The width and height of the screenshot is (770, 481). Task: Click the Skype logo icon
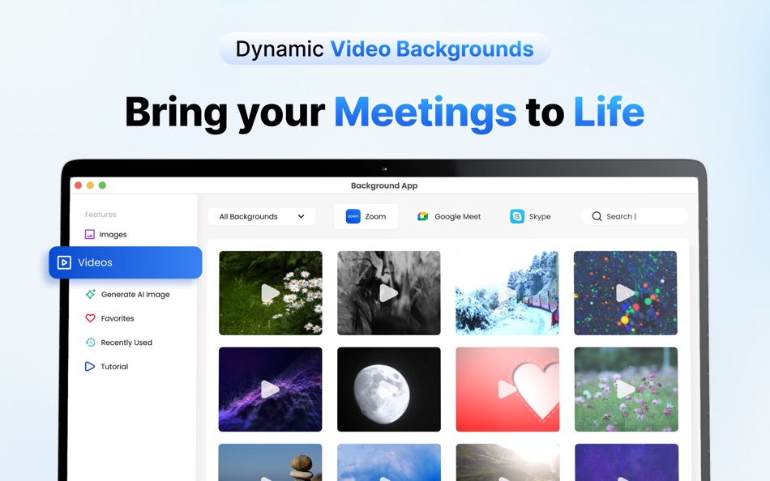(516, 216)
